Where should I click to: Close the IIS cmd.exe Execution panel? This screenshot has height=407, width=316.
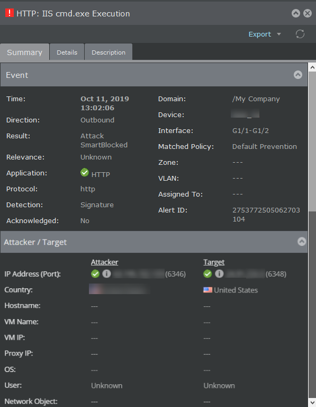pos(308,13)
